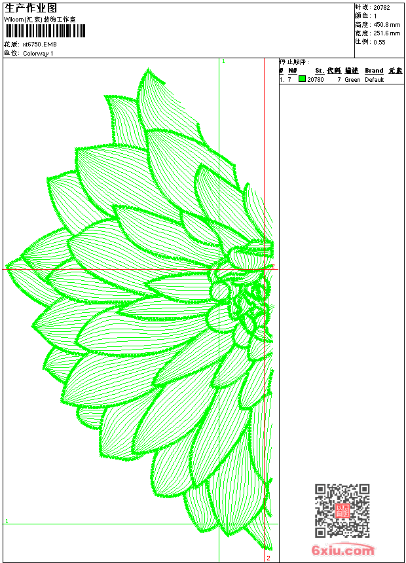The width and height of the screenshot is (406, 563).
Task: Click the green marker 1 at the top
Action: coord(223,62)
